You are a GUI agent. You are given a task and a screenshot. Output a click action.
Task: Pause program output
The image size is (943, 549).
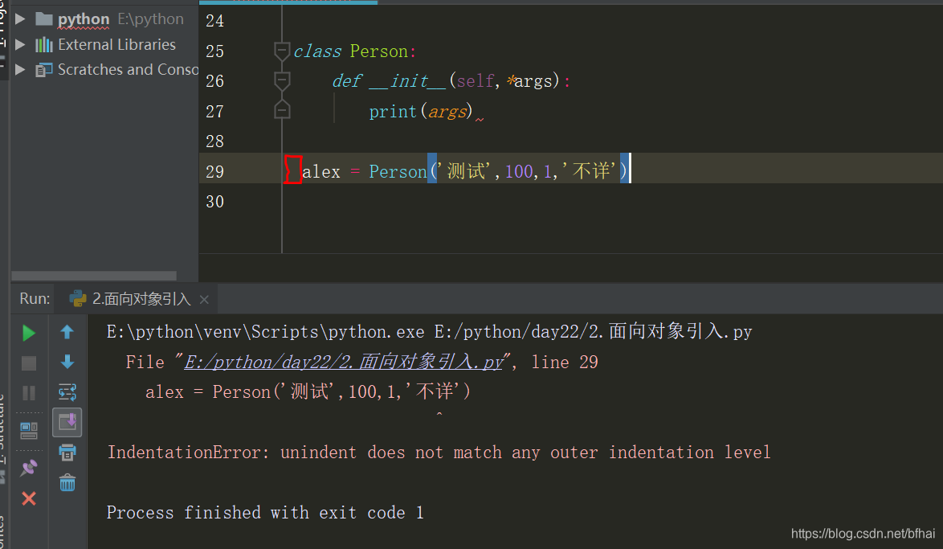coord(28,392)
